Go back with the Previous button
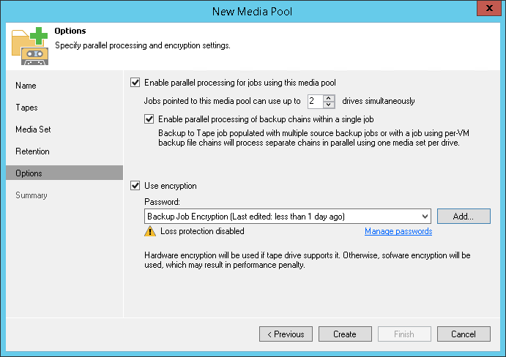 [x=286, y=334]
